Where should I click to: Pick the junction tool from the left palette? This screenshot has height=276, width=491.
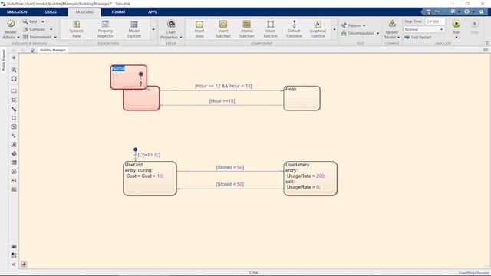coord(14,100)
